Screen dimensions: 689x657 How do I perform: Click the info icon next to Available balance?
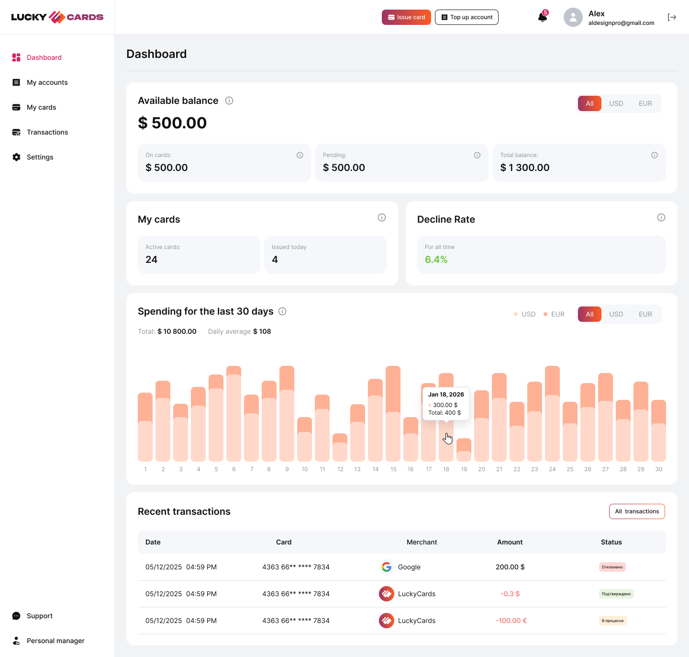(x=229, y=101)
